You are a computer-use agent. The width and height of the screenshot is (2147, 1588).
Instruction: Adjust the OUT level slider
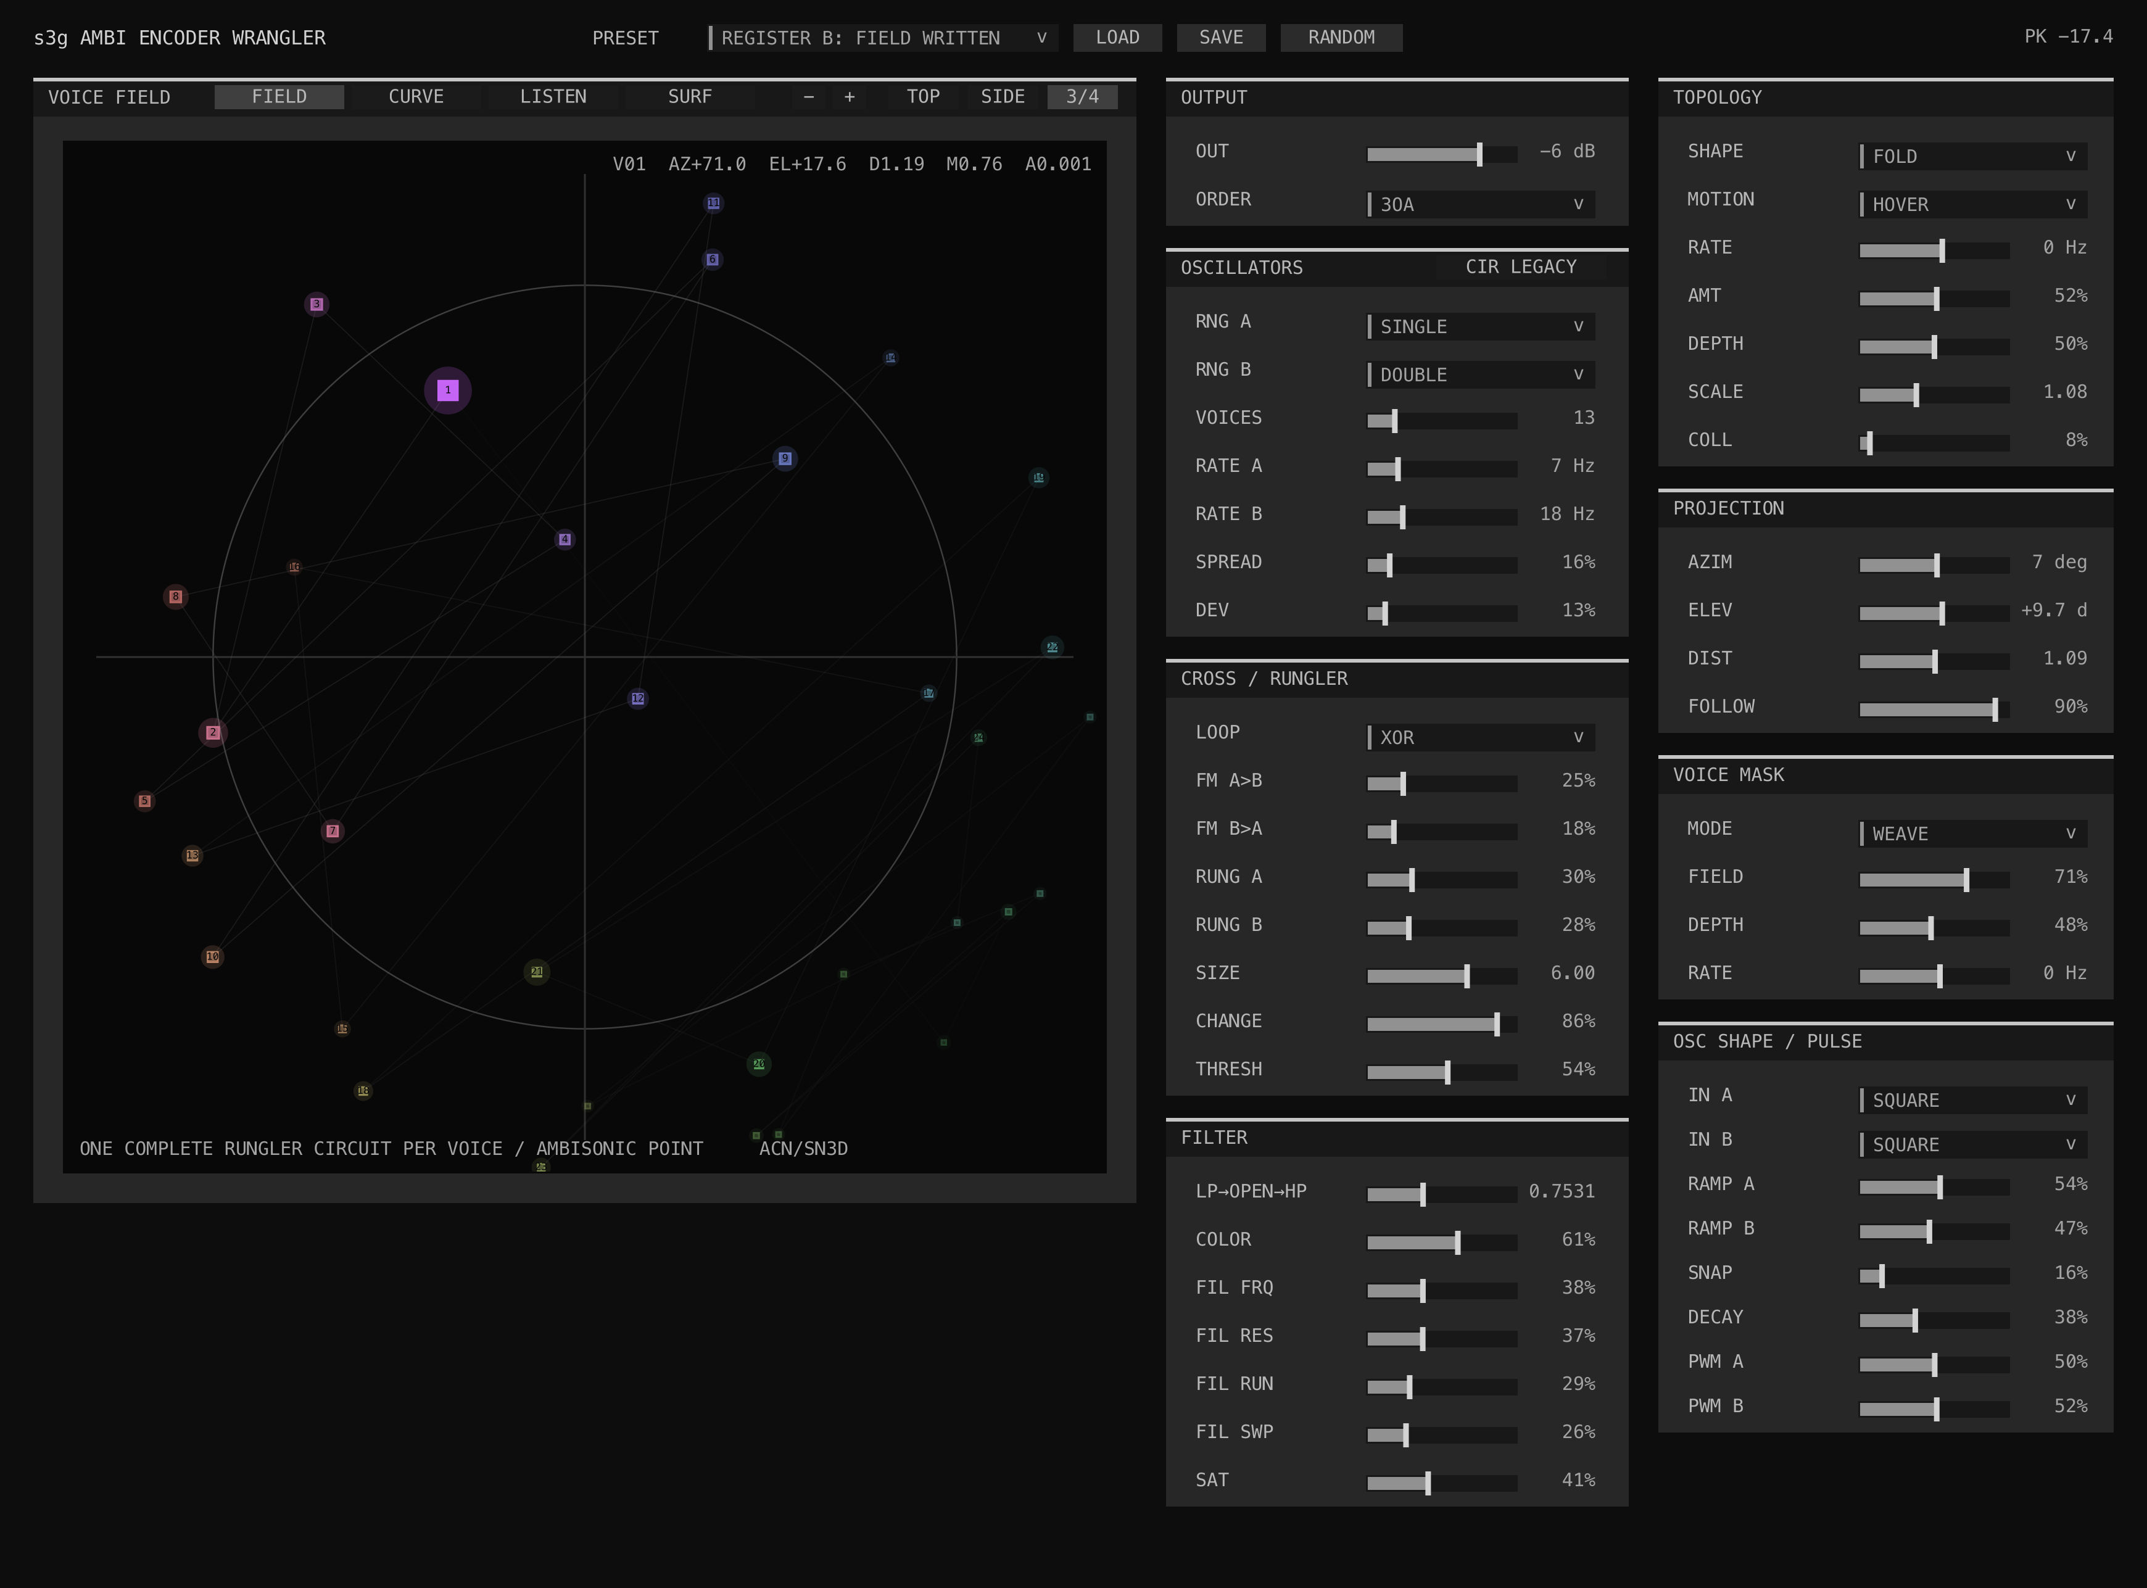(1442, 154)
